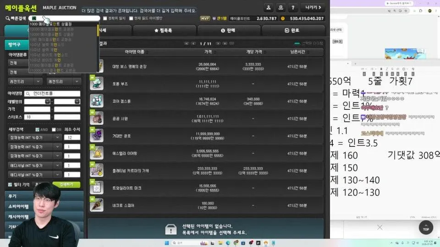Open the second 잠재능력 INT %증가 dropdown
440x247 pixels.
34,147
